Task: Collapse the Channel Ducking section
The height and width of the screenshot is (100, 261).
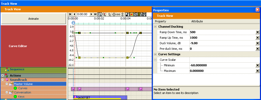Action: click(x=155, y=27)
